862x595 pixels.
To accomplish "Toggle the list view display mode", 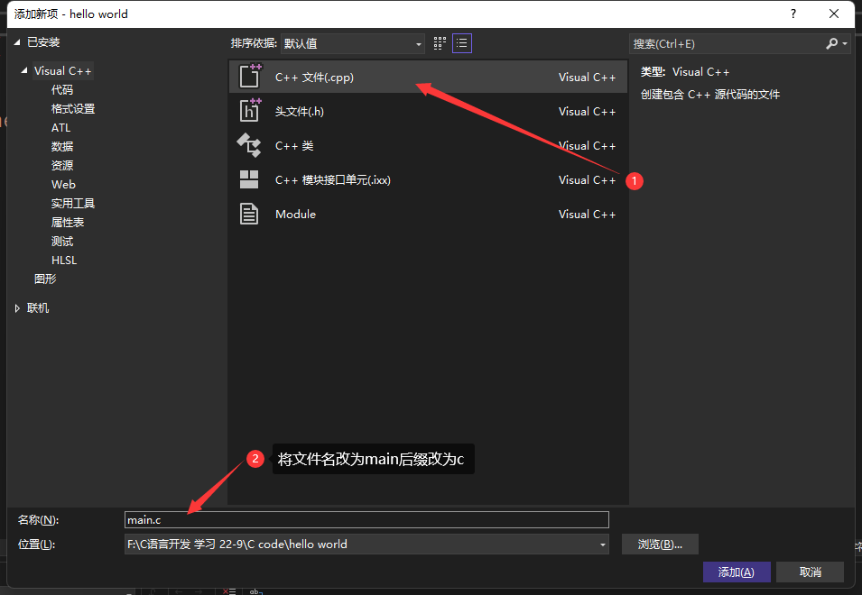I will click(x=461, y=42).
